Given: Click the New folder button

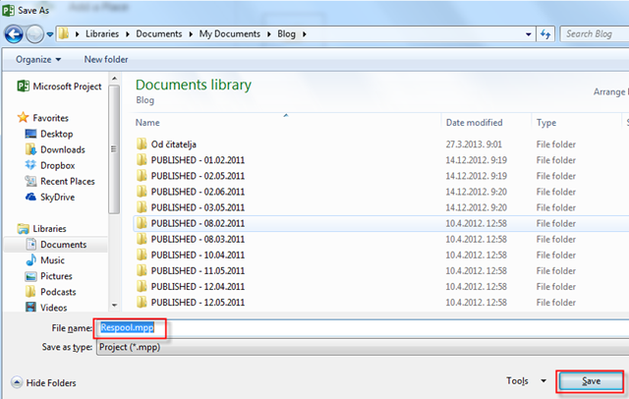Looking at the screenshot, I should click(x=106, y=59).
